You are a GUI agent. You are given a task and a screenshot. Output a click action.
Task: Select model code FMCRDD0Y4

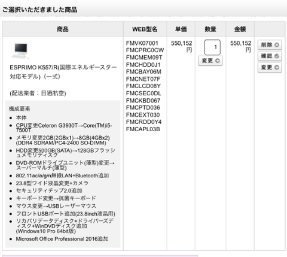point(143,122)
